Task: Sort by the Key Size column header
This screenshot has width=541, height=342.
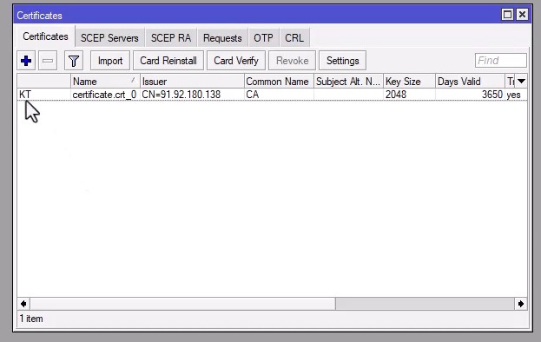Action: (409, 82)
